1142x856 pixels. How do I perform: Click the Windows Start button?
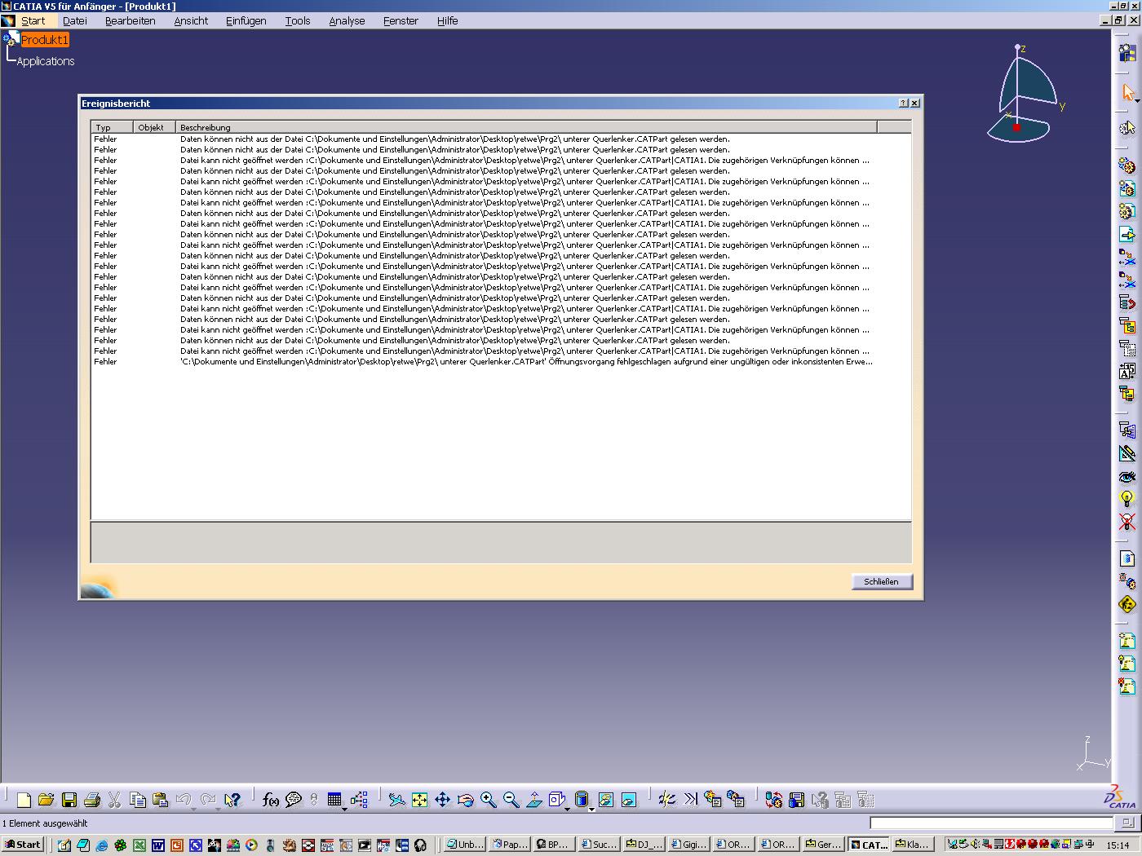23,845
